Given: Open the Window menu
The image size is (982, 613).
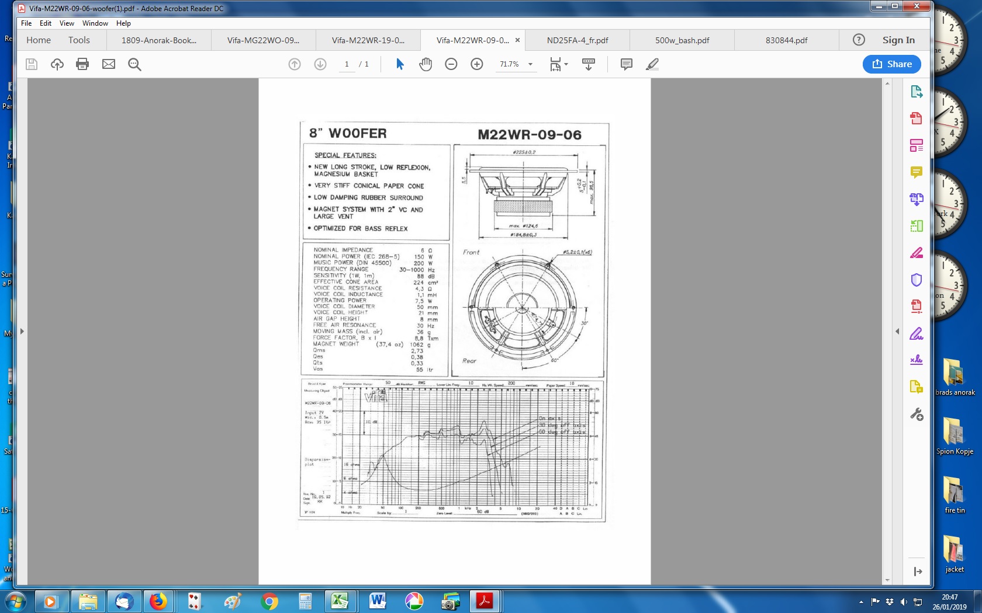Looking at the screenshot, I should [95, 23].
